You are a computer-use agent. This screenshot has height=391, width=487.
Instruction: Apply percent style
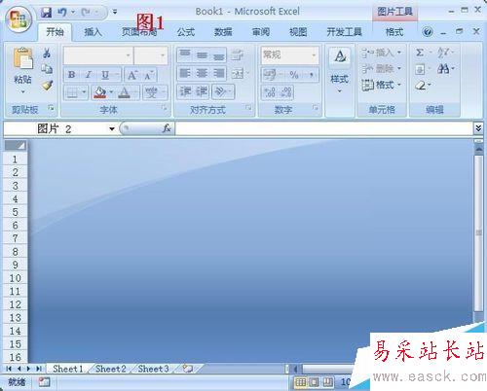point(294,75)
